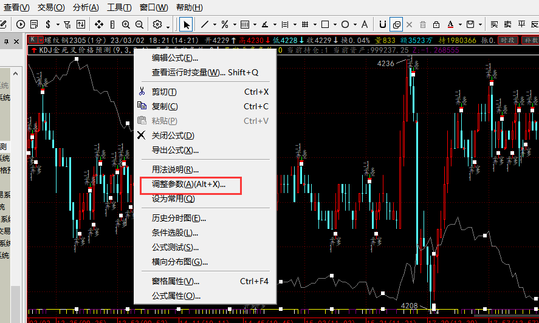This screenshot has height=323, width=539.
Task: Select 剪切(T) in context menu
Action: (205, 92)
